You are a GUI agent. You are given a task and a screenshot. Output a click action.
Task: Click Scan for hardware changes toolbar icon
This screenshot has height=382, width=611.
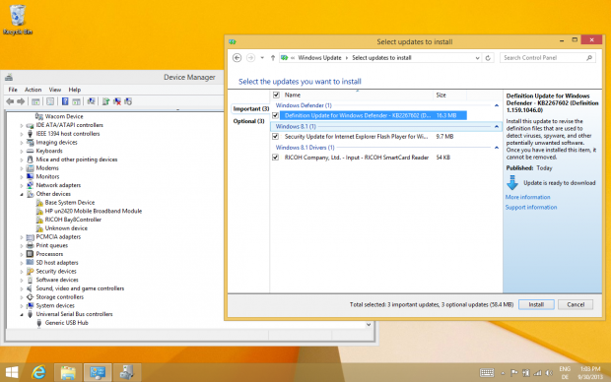(91, 101)
